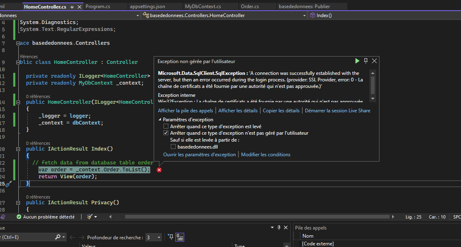
Task: Click the red exception error icon on line 23
Action: pyautogui.click(x=159, y=170)
